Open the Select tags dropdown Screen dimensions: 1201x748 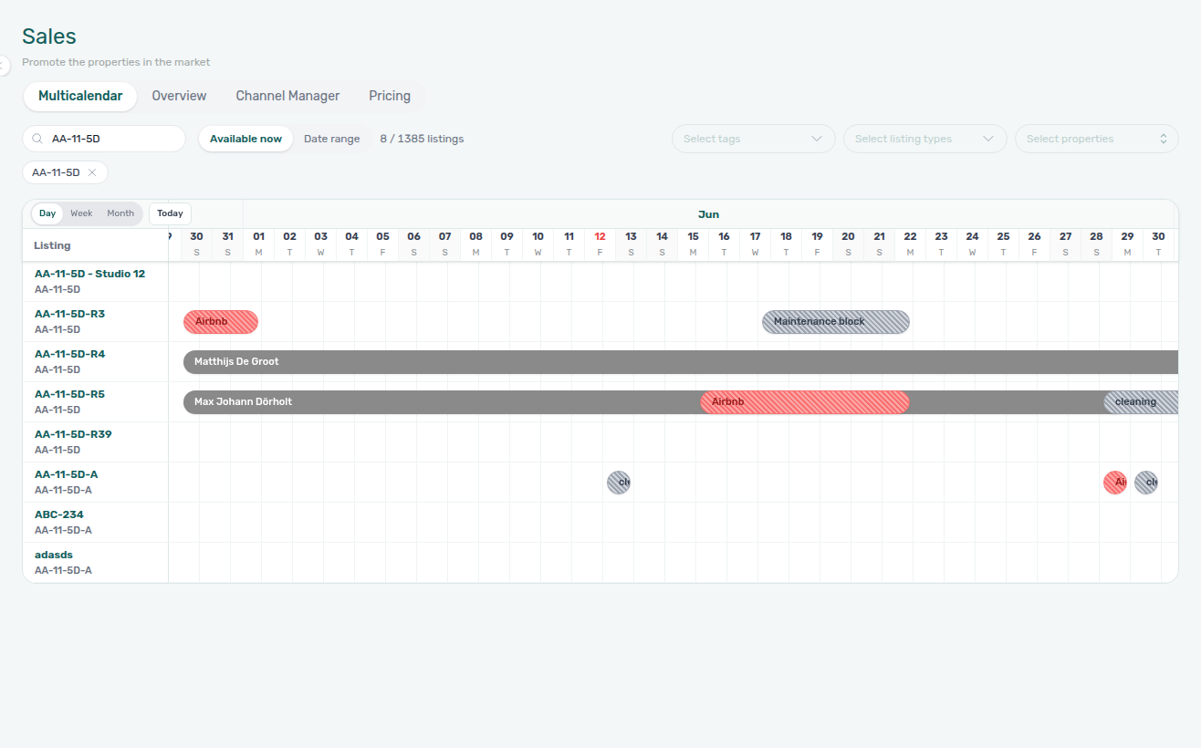(x=754, y=139)
